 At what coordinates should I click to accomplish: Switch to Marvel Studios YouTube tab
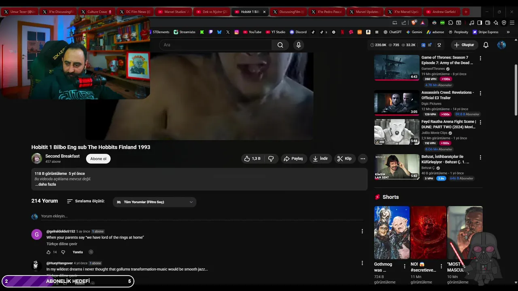174,12
